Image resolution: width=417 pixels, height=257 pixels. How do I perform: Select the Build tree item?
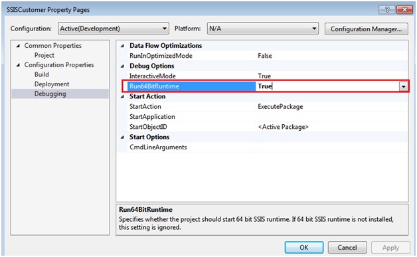pyautogui.click(x=42, y=74)
